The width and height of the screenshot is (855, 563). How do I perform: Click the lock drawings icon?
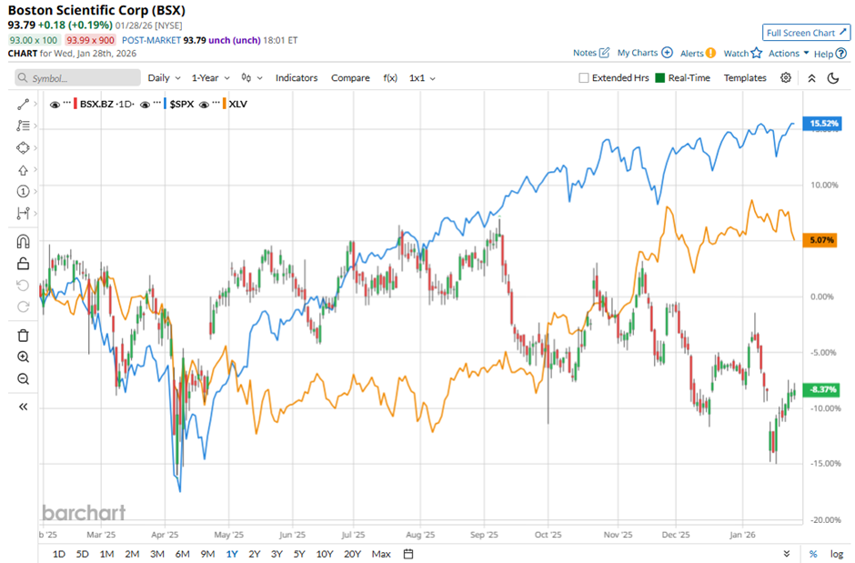[x=23, y=264]
